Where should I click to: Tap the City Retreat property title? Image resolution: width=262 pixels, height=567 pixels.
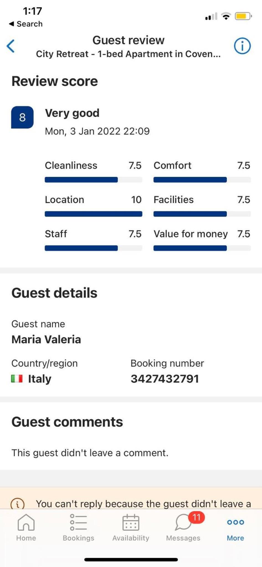tap(128, 54)
